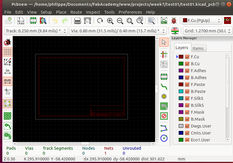Switch to the Items tab
The height and width of the screenshot is (163, 233).
[199, 48]
